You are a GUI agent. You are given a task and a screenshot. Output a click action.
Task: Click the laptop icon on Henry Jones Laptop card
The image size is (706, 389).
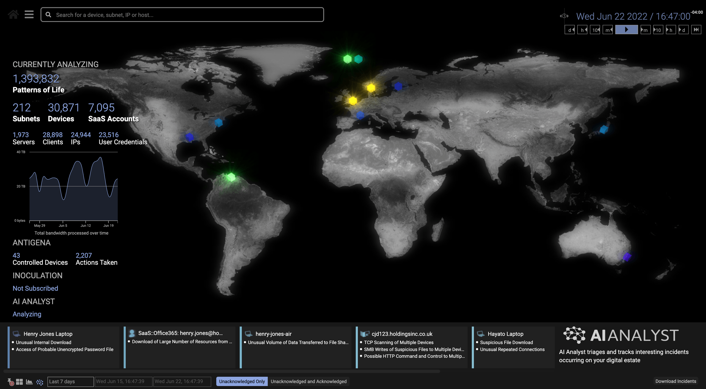(17, 333)
